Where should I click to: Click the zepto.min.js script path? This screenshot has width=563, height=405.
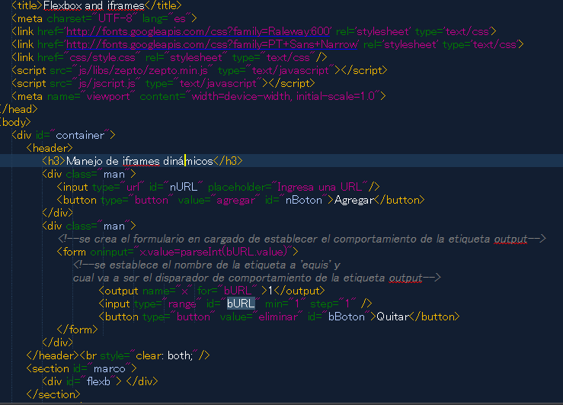pyautogui.click(x=143, y=70)
